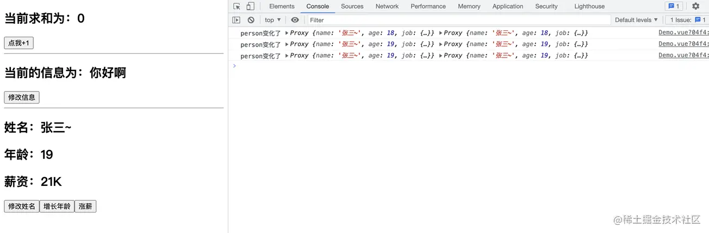Click 'person变化了' text in first log row

point(260,33)
